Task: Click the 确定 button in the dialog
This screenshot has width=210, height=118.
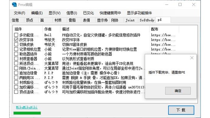Action: pos(178,91)
